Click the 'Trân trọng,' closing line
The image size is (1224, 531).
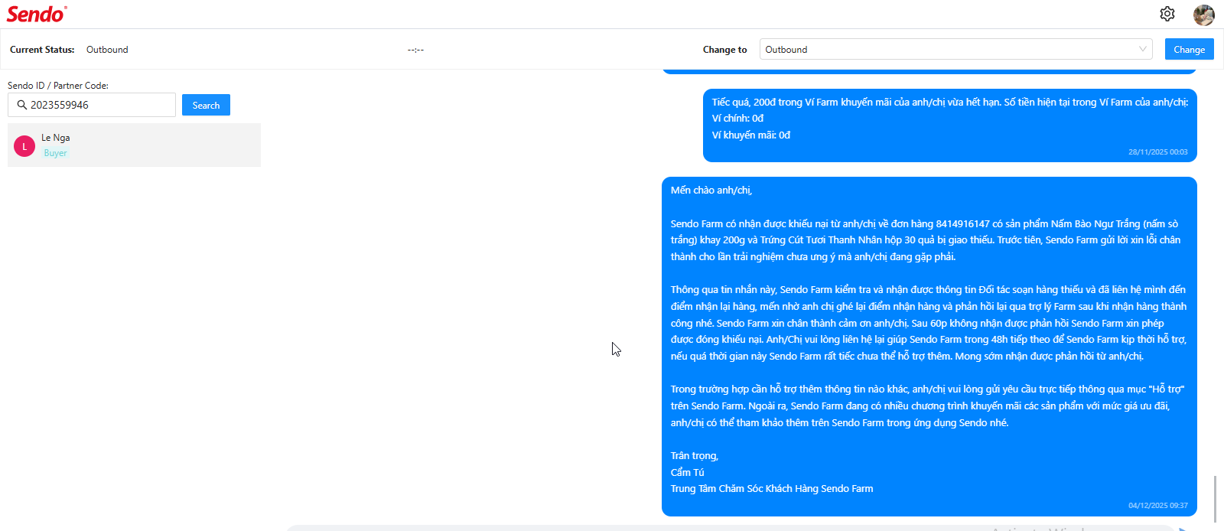694,456
